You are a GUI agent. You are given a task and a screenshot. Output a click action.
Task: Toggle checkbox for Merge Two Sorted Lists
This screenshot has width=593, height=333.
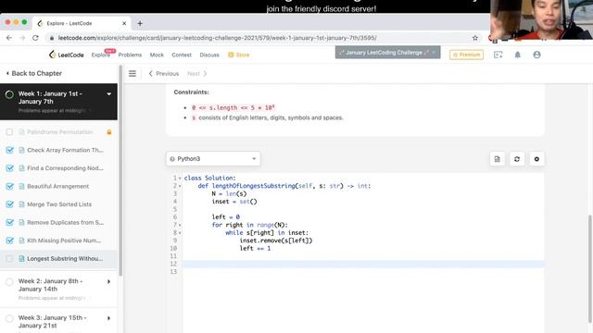pyautogui.click(x=10, y=204)
